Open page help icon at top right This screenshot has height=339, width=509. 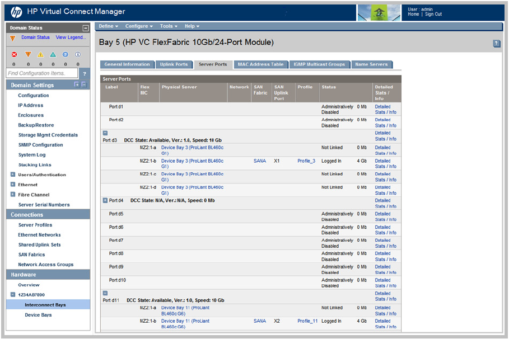click(x=496, y=44)
